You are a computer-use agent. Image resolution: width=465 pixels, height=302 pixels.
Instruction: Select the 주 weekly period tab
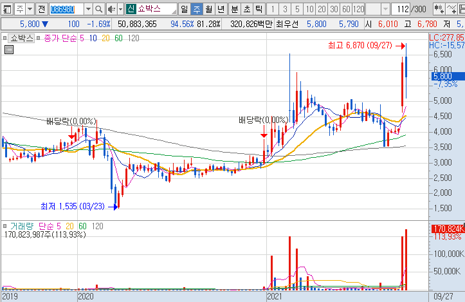click(x=197, y=9)
